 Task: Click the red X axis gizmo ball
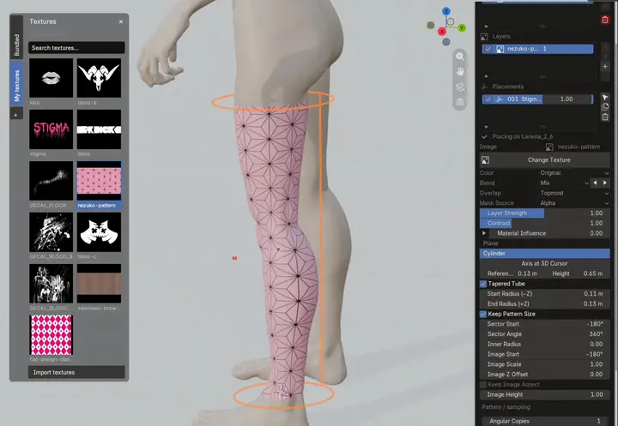[442, 31]
